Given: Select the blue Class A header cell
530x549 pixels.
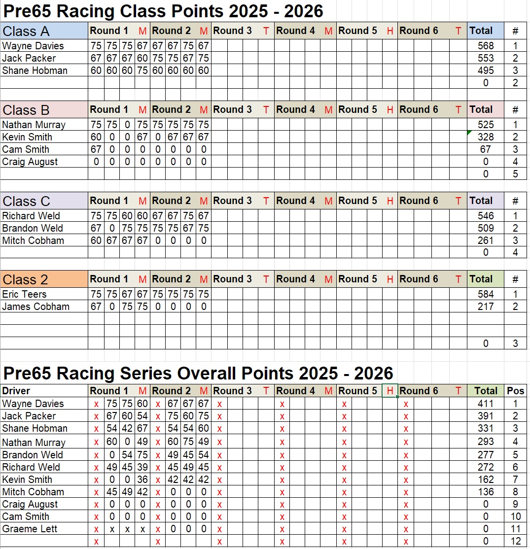Looking at the screenshot, I should pyautogui.click(x=44, y=31).
